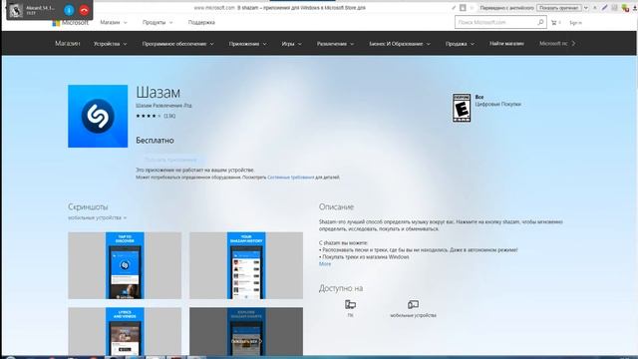Expand the Магазин dropdown in top header

(114, 22)
